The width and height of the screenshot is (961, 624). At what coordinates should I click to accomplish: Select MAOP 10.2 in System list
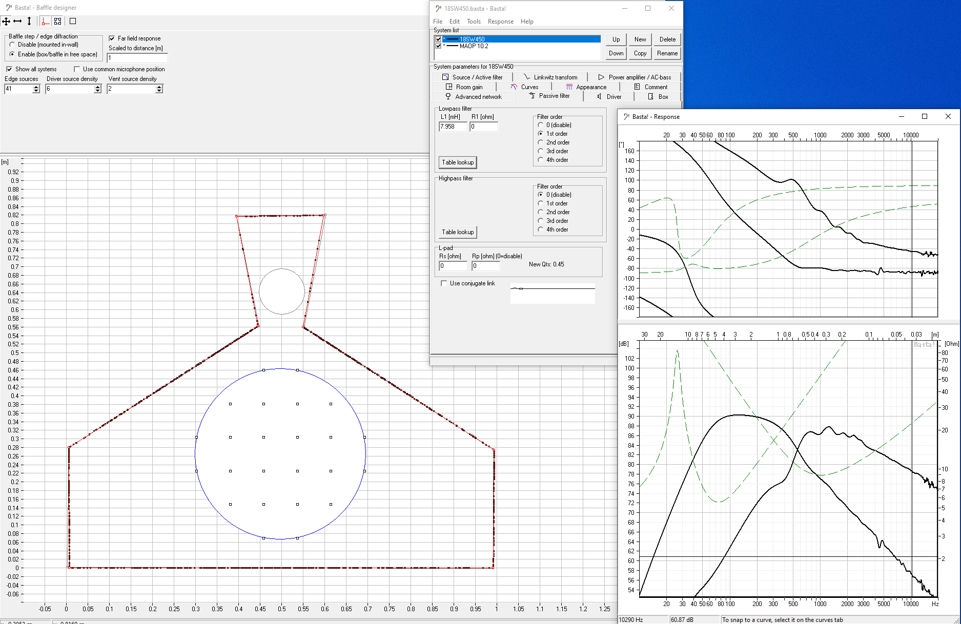coord(474,46)
